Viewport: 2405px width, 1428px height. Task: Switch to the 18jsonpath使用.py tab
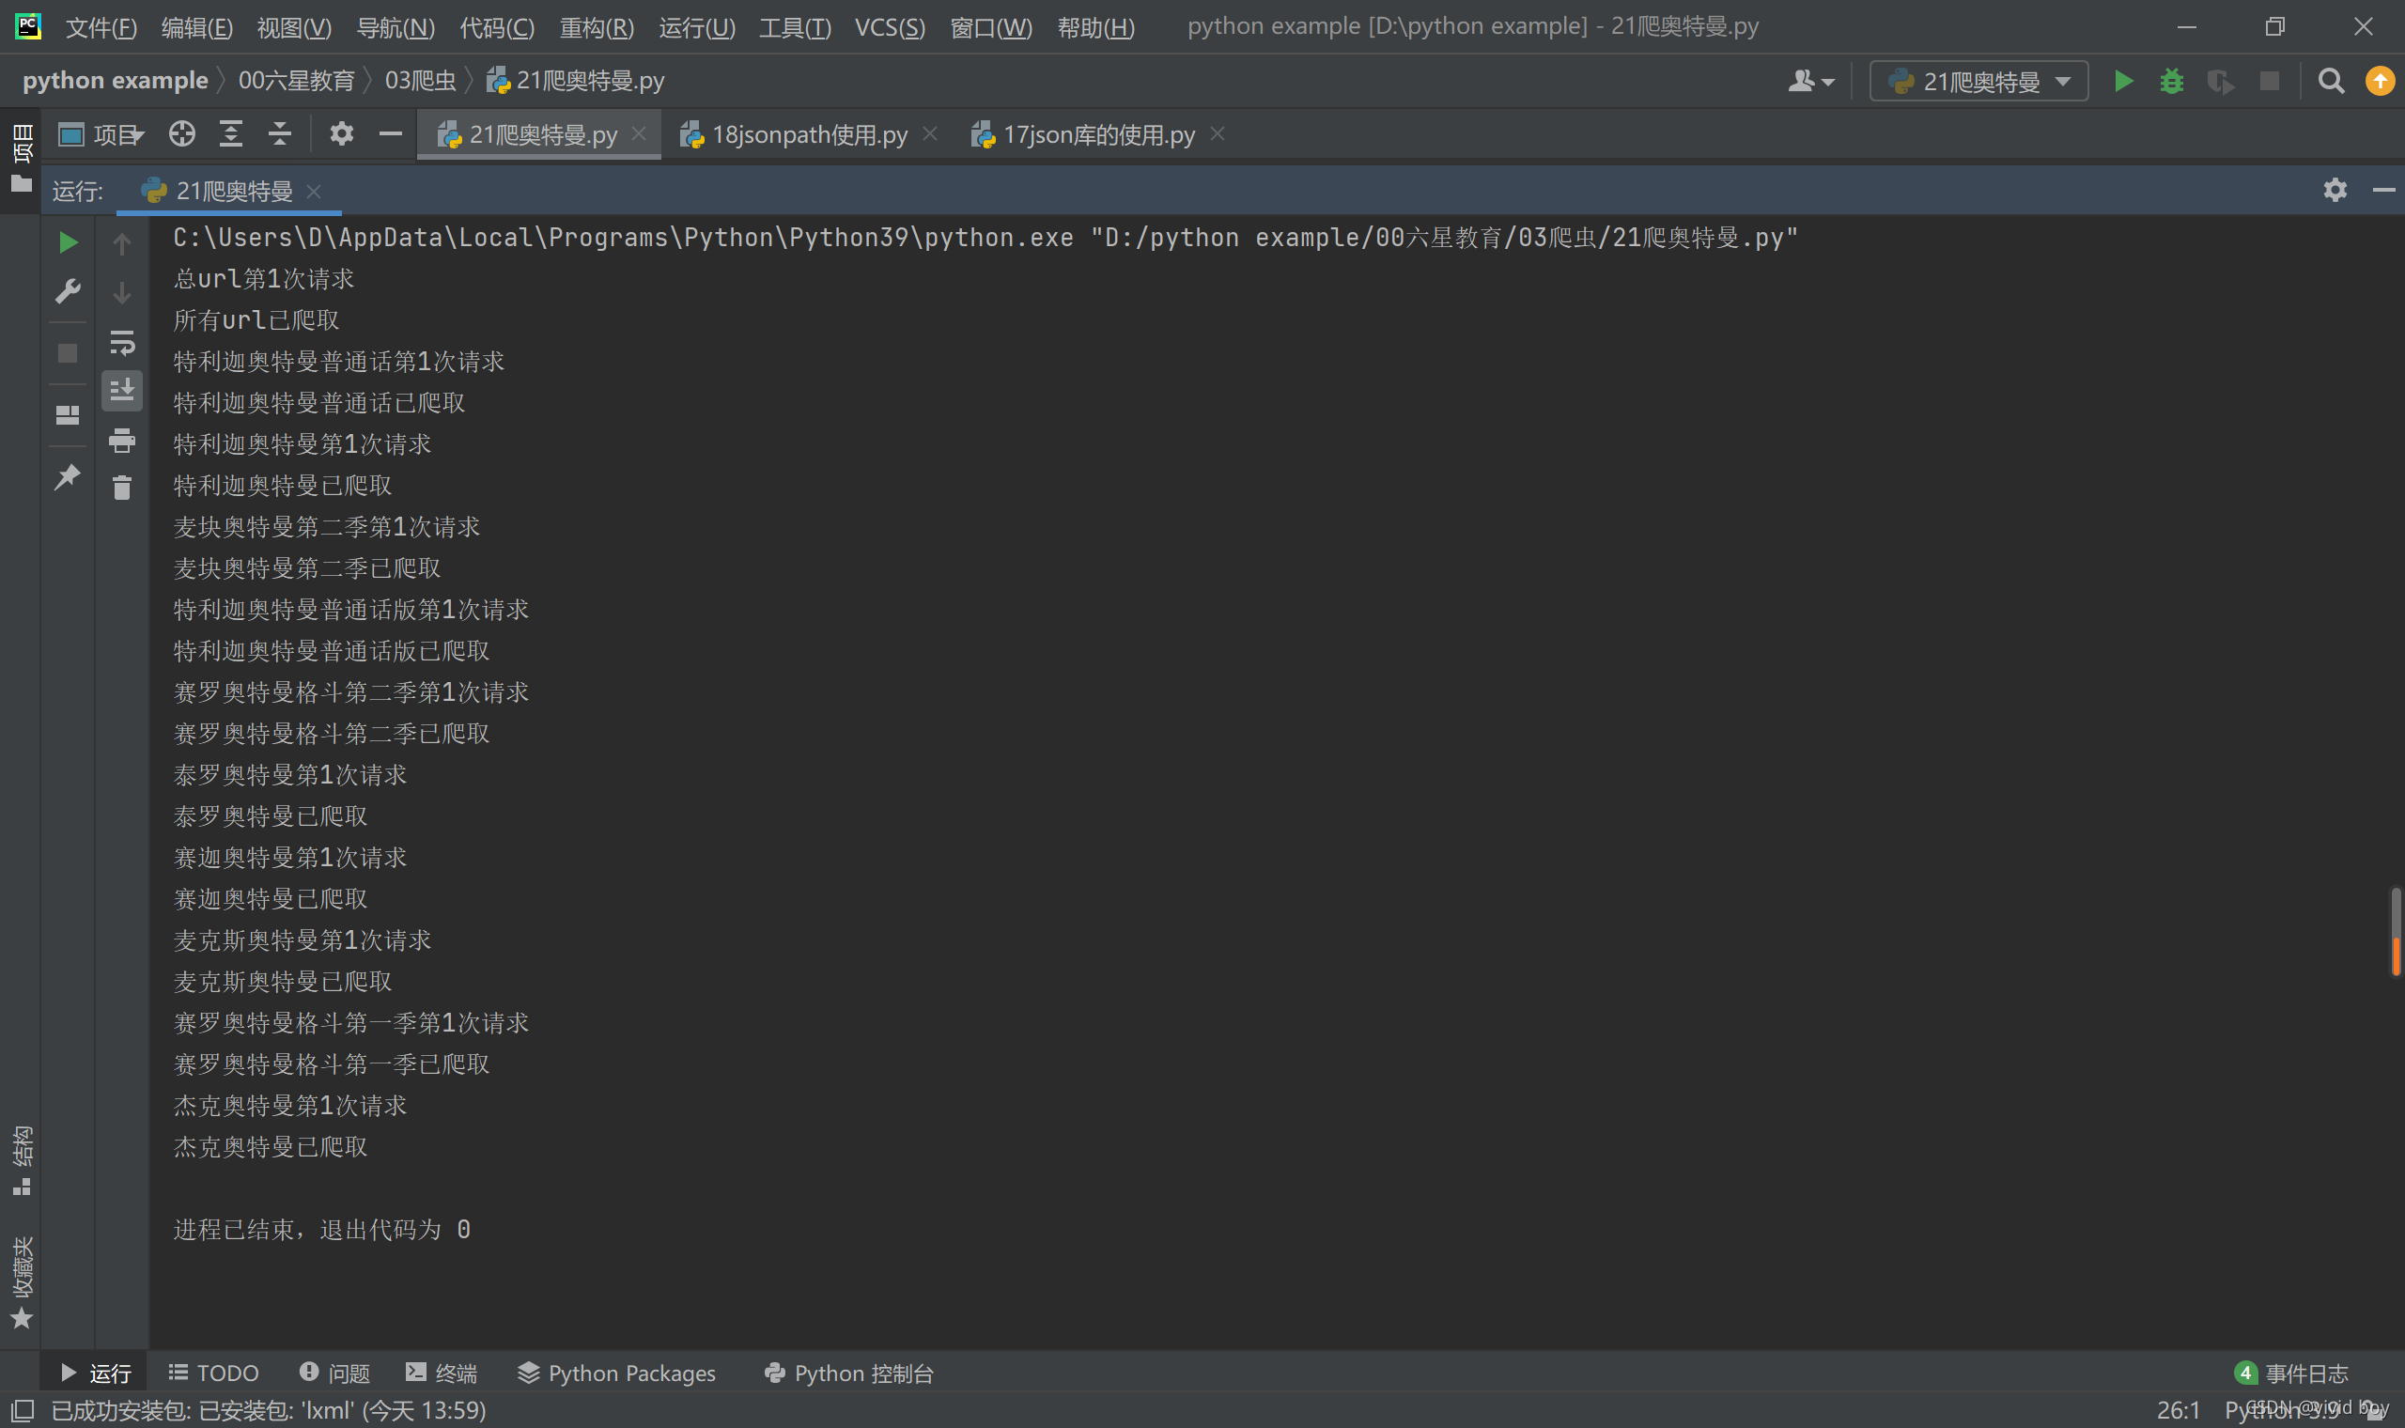point(808,134)
